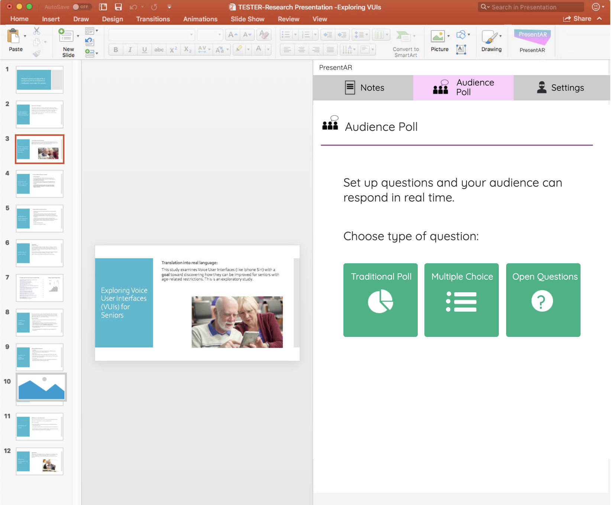Viewport: 611px width, 505px height.
Task: Click the smiley feedback icon
Action: pos(596,7)
